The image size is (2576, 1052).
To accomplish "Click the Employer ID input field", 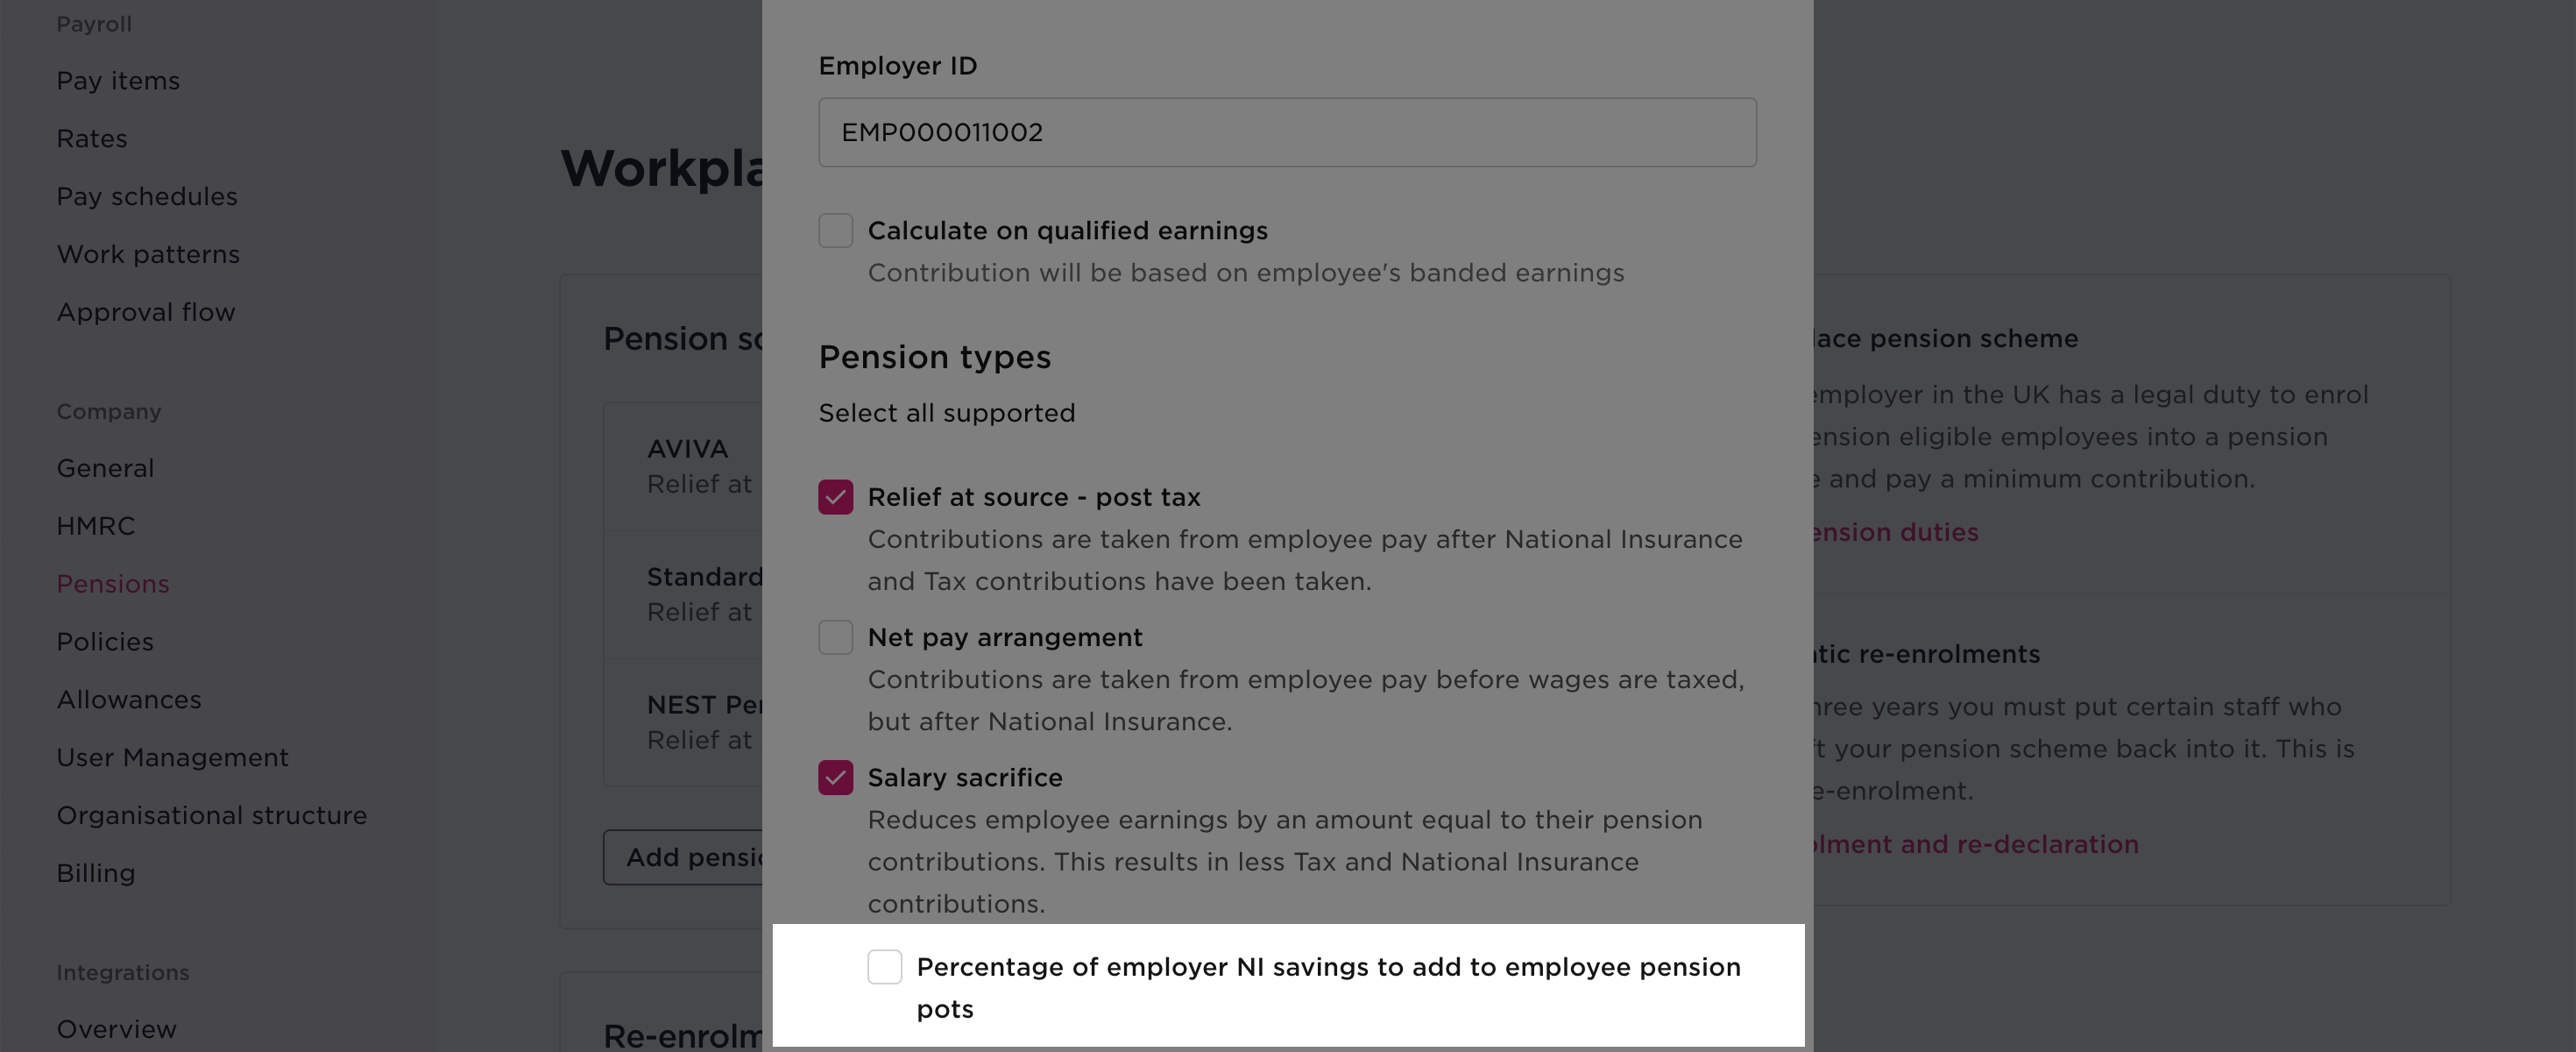I will pyautogui.click(x=1287, y=131).
